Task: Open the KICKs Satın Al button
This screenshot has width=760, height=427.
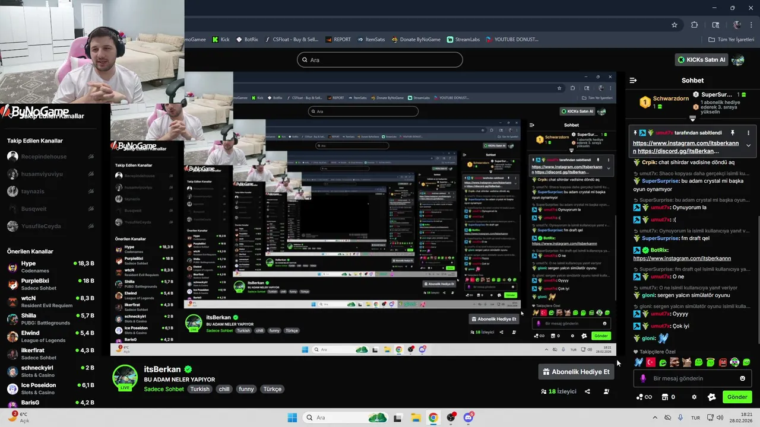Action: coord(702,60)
